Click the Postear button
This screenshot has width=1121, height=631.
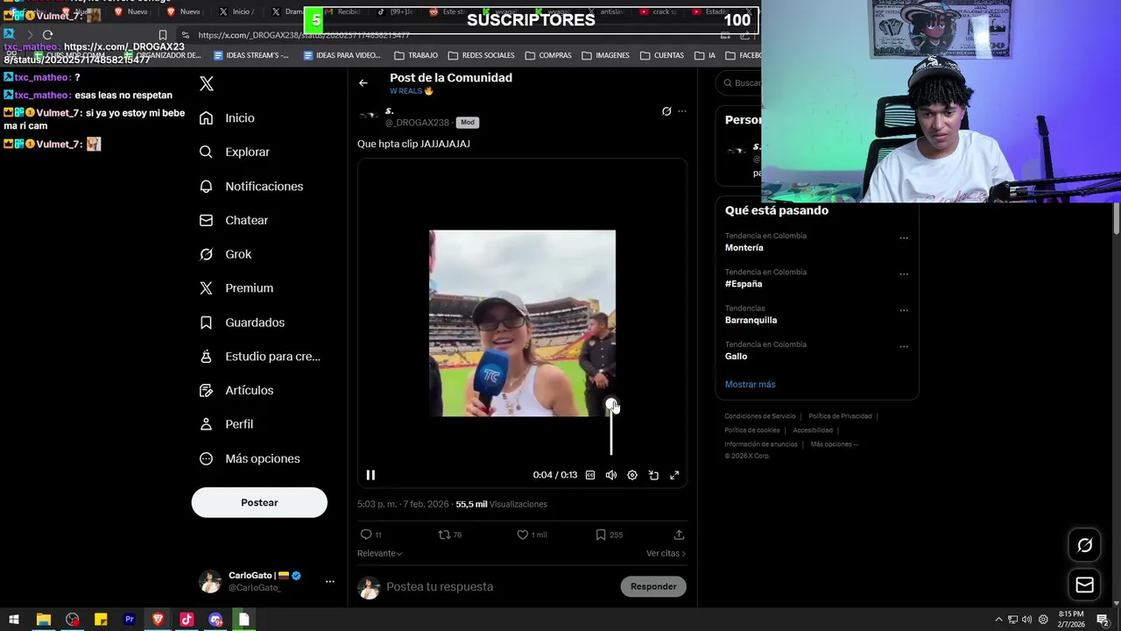(x=259, y=502)
